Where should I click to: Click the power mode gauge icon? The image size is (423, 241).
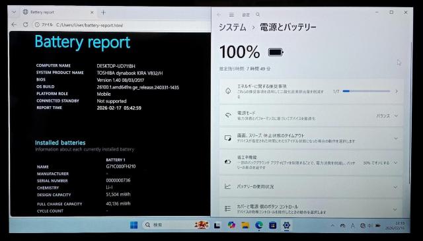click(228, 116)
